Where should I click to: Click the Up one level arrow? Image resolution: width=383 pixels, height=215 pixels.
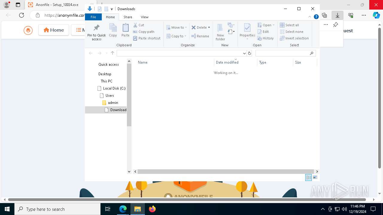pyautogui.click(x=113, y=53)
